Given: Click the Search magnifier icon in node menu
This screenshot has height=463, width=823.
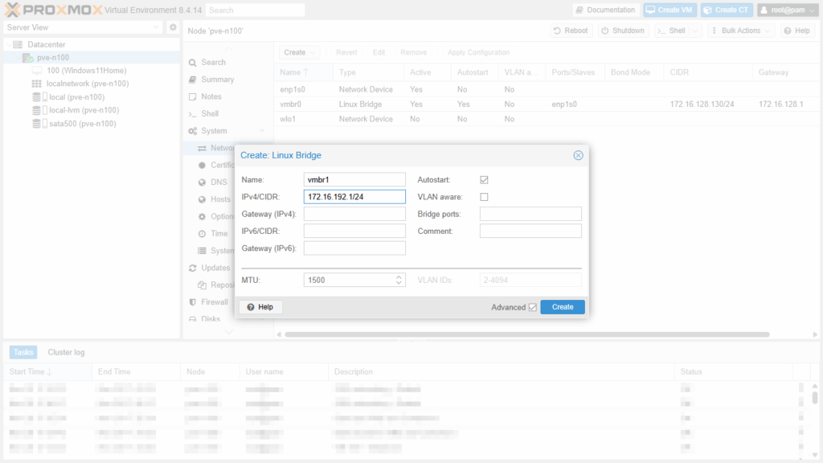Looking at the screenshot, I should [x=193, y=62].
